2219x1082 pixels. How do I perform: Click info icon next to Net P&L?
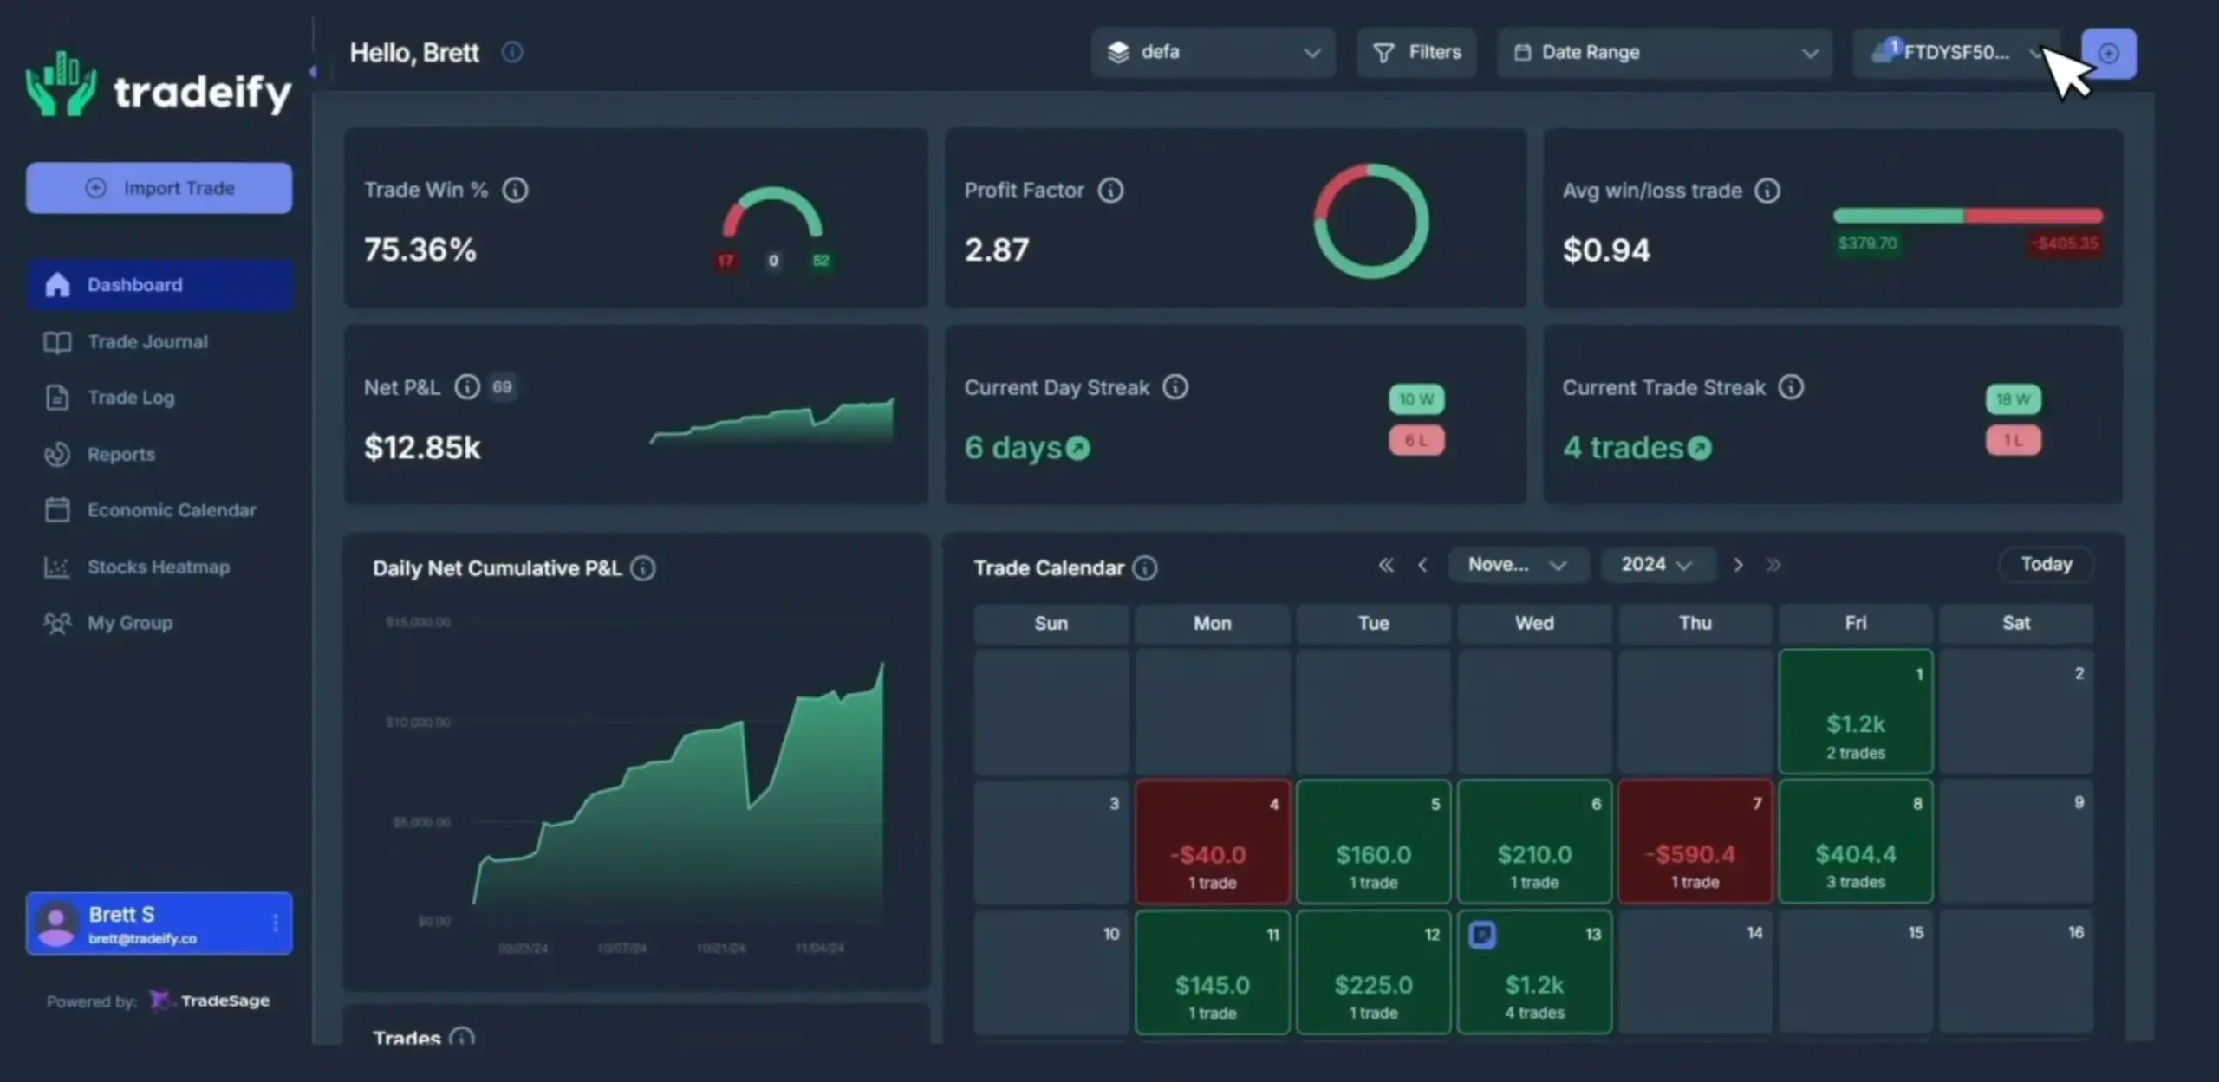click(x=466, y=387)
